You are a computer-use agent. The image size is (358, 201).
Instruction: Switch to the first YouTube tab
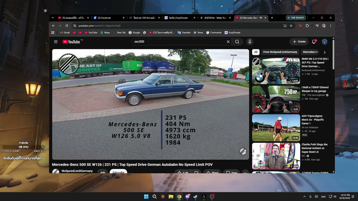pos(74,18)
